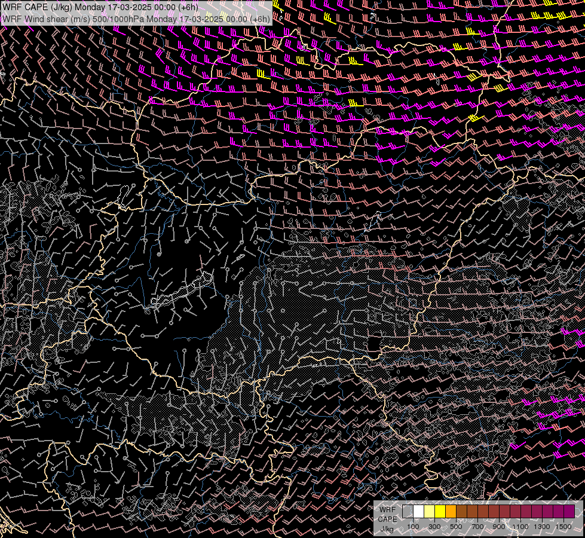The width and height of the screenshot is (585, 538).
Task: Click the 'WRF' word in the legend
Action: (387, 510)
